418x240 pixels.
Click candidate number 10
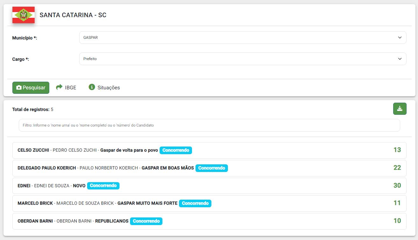pos(397,221)
